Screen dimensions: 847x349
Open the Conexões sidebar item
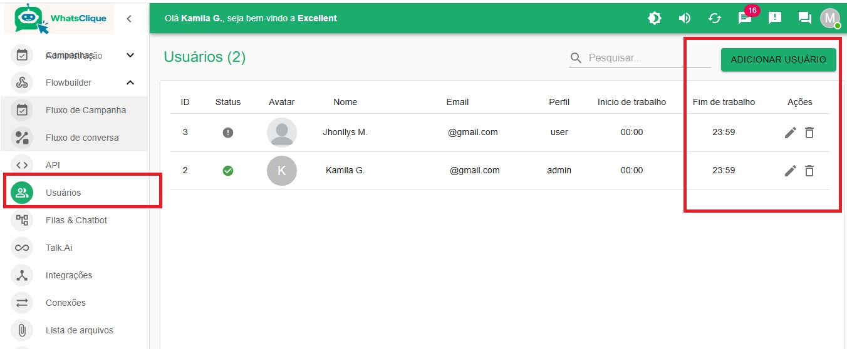click(x=66, y=303)
